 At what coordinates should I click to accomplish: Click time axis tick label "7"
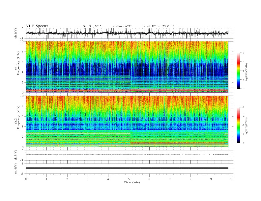point(170,179)
